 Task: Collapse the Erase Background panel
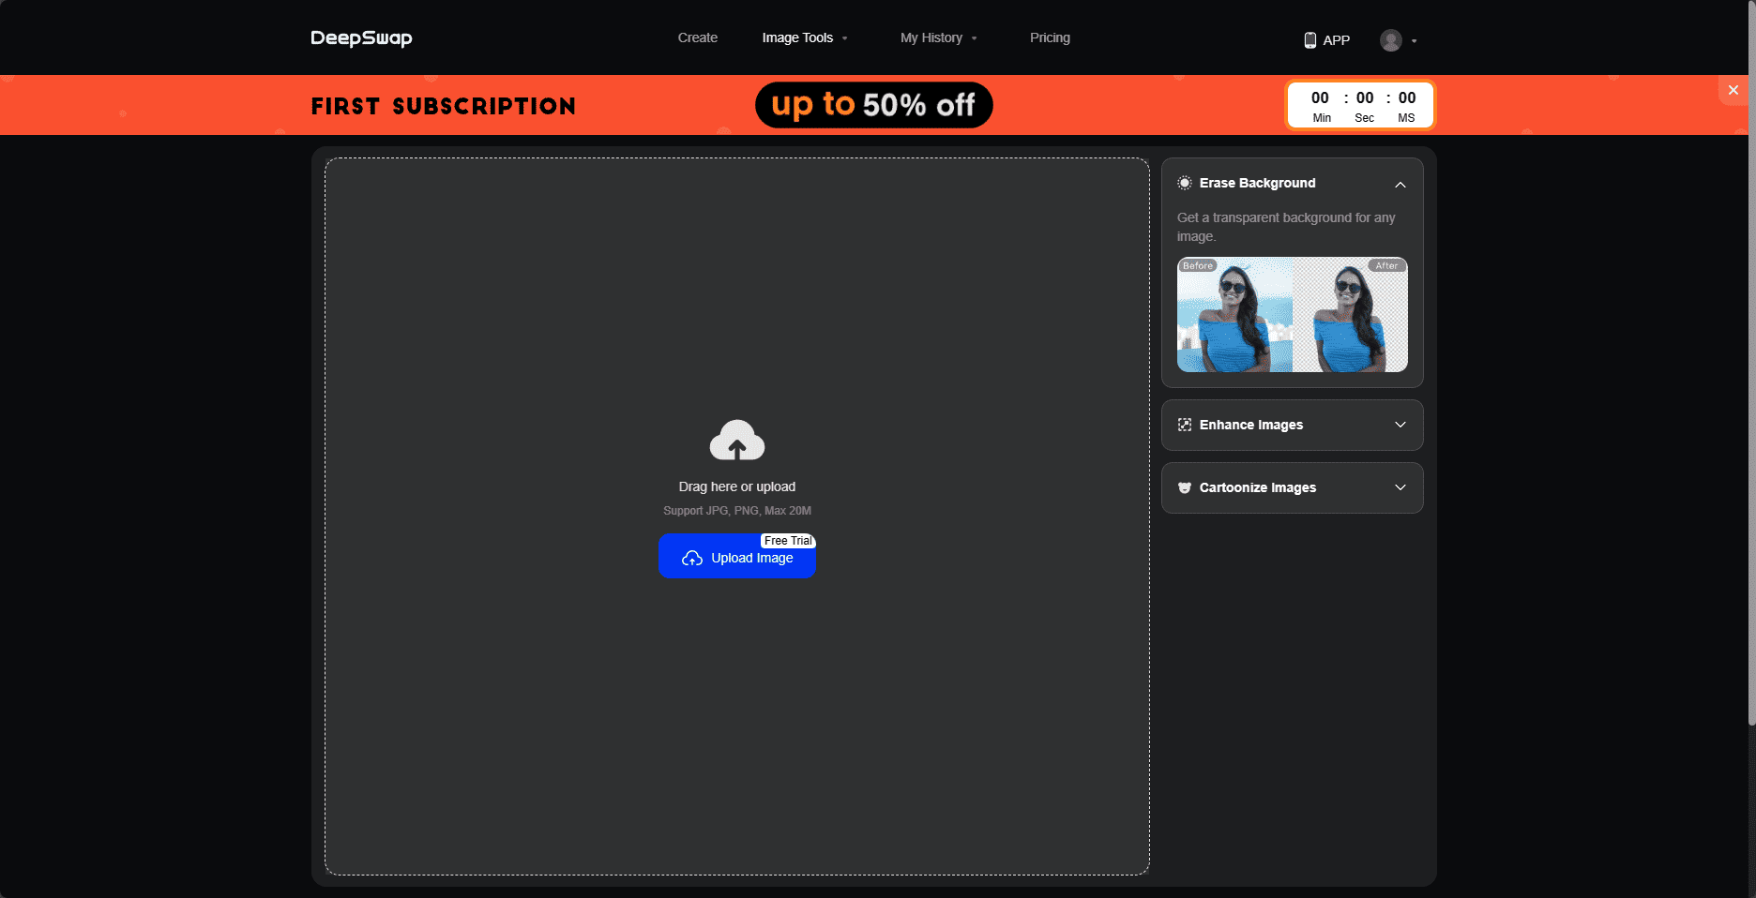click(x=1400, y=184)
